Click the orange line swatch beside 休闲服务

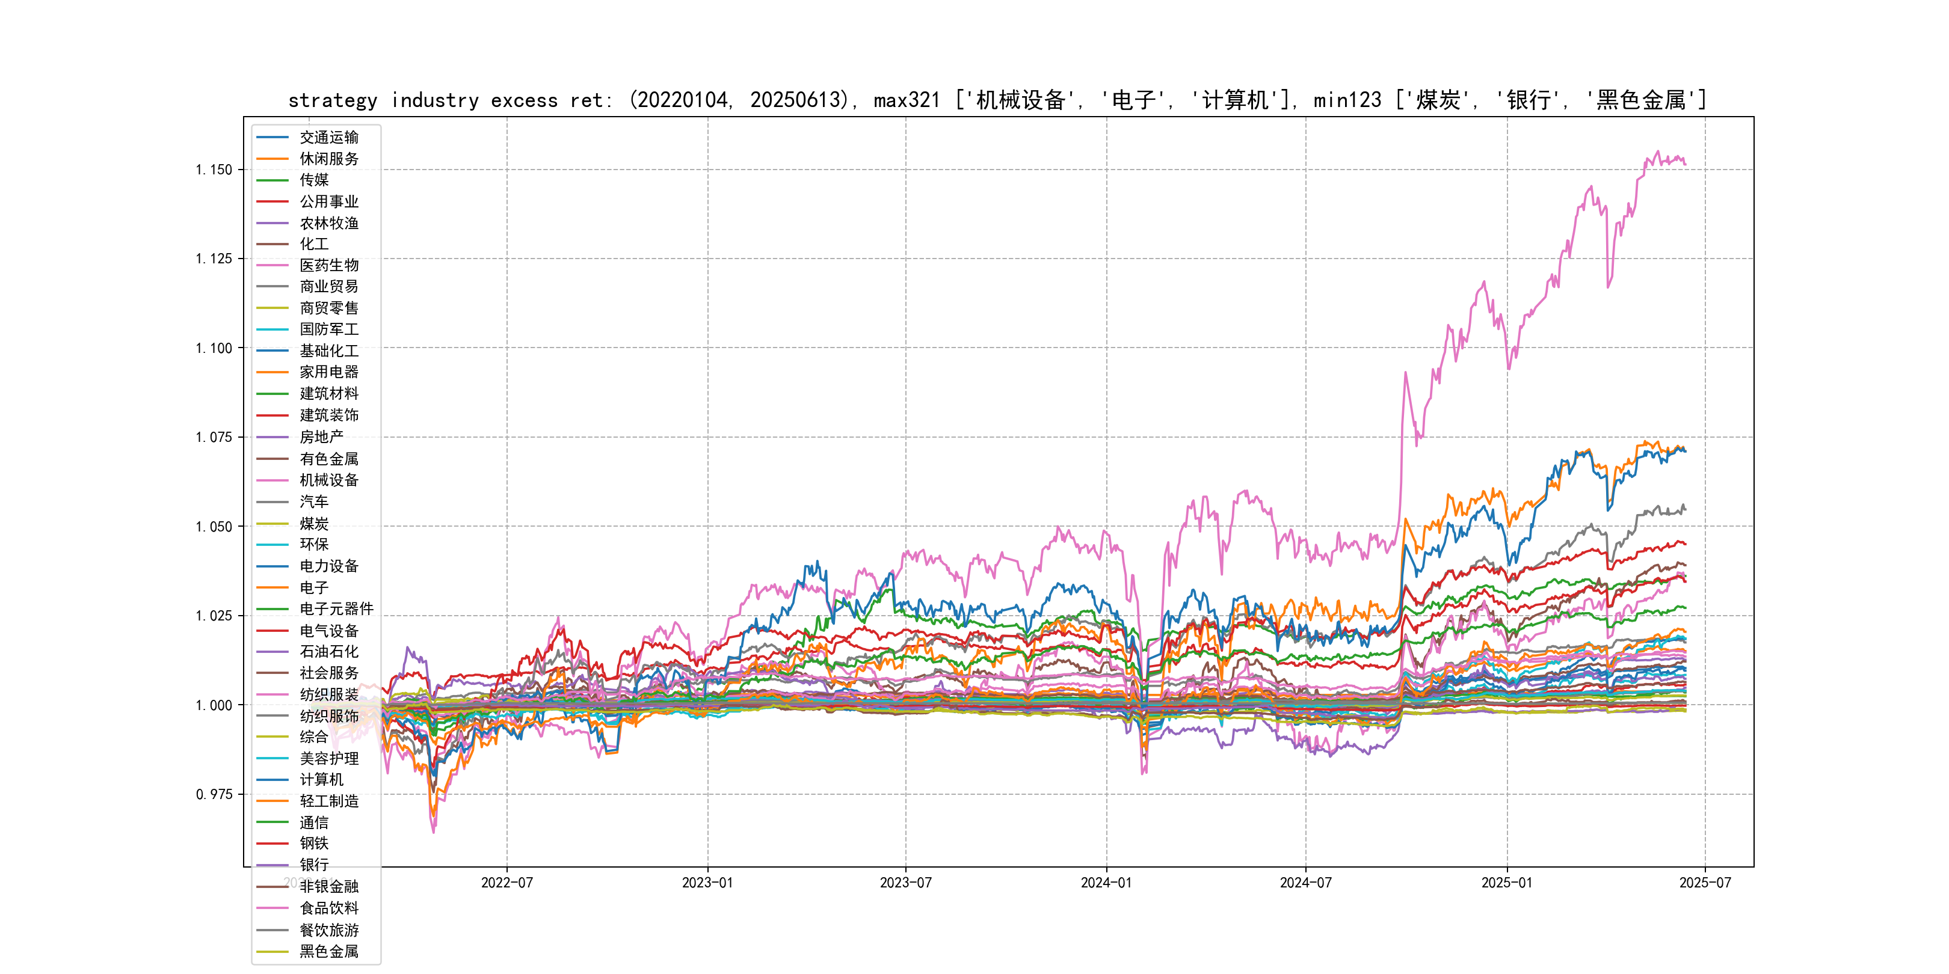coord(272,159)
